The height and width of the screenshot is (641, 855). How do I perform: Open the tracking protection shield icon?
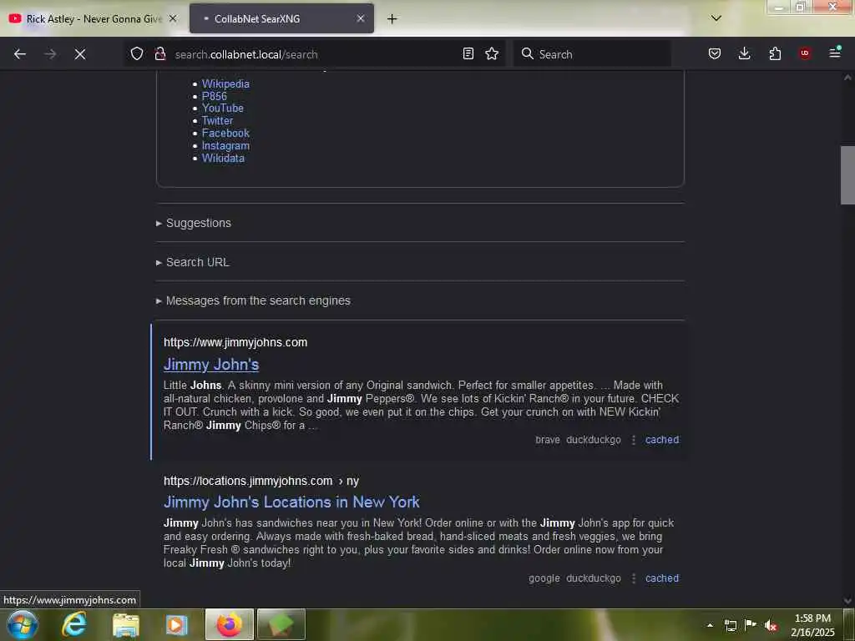click(x=137, y=53)
